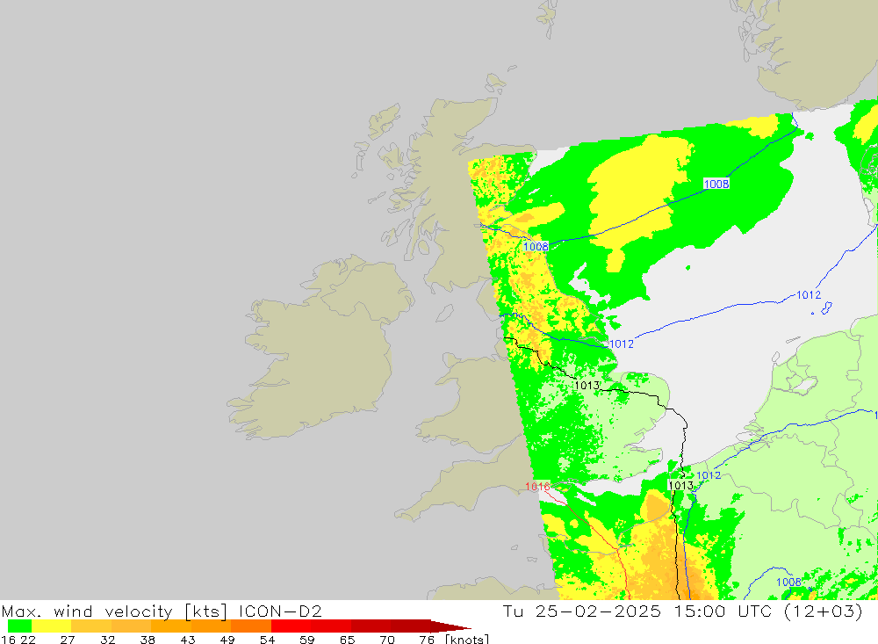Viewport: 878px width, 644px height.
Task: Click the dark red 70-76 knots swatch
Action: [410, 626]
